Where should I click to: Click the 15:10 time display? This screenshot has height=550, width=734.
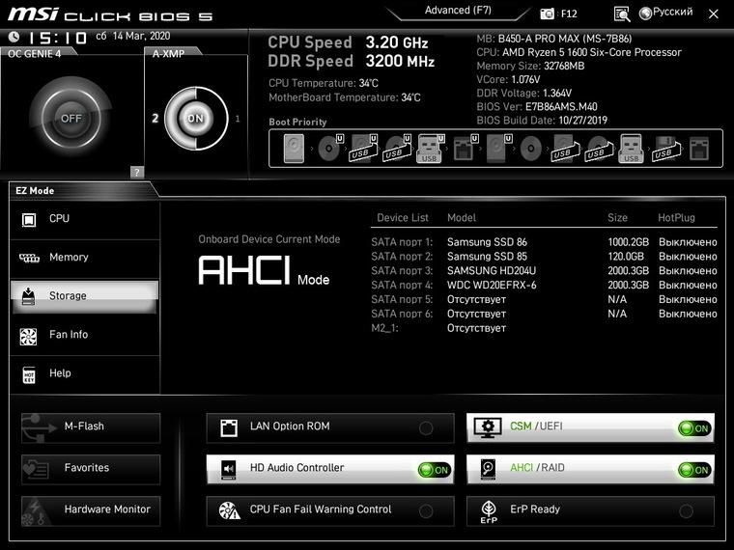pos(58,38)
